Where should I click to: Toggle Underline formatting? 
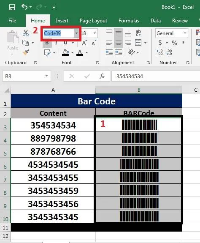(x=65, y=43)
